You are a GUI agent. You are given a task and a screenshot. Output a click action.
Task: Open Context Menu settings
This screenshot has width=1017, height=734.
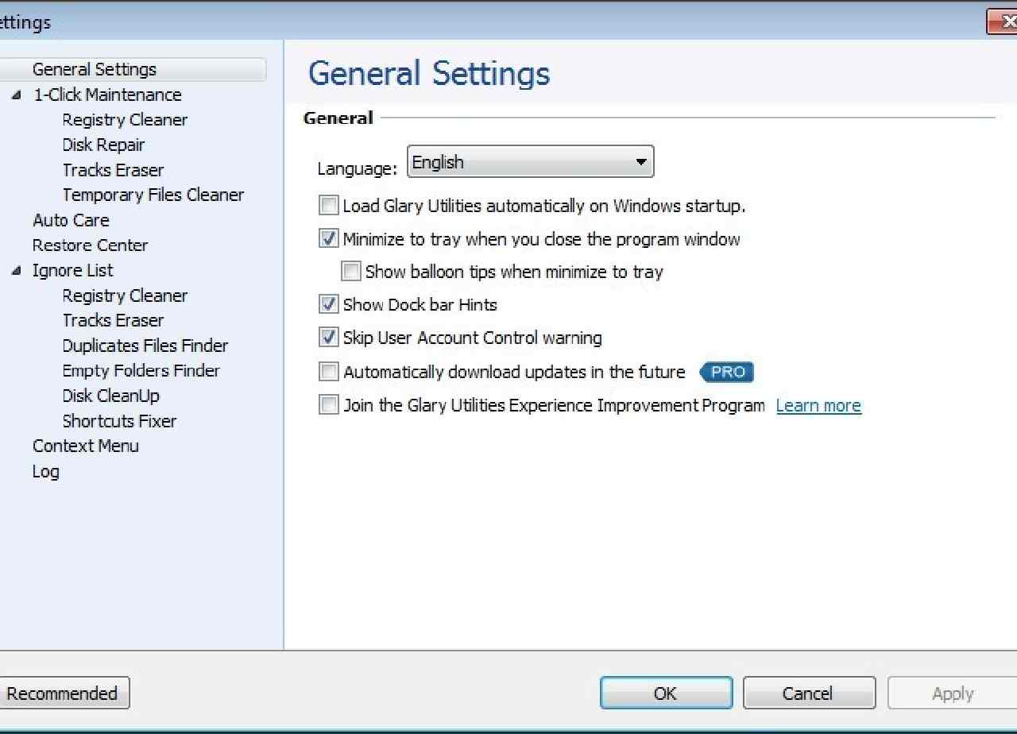[x=86, y=446]
